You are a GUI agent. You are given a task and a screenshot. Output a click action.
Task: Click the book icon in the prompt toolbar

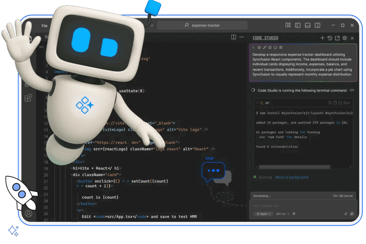[x=270, y=48]
